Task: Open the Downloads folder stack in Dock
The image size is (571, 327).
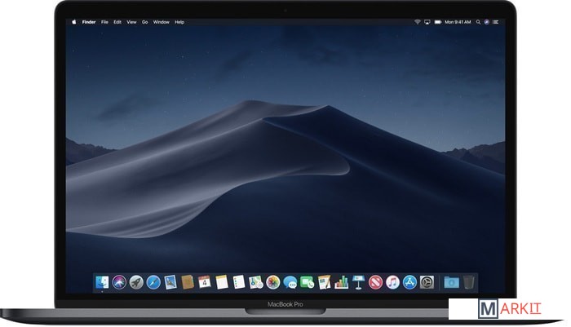Action: (x=450, y=282)
